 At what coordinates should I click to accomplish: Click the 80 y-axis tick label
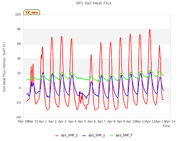[19, 29]
